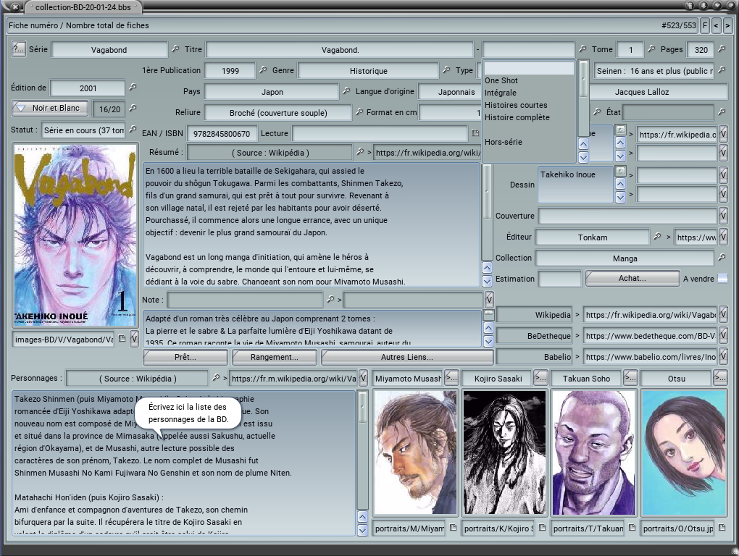The height and width of the screenshot is (556, 739).
Task: Click the magnifier icon next to the Série field
Action: tap(175, 49)
